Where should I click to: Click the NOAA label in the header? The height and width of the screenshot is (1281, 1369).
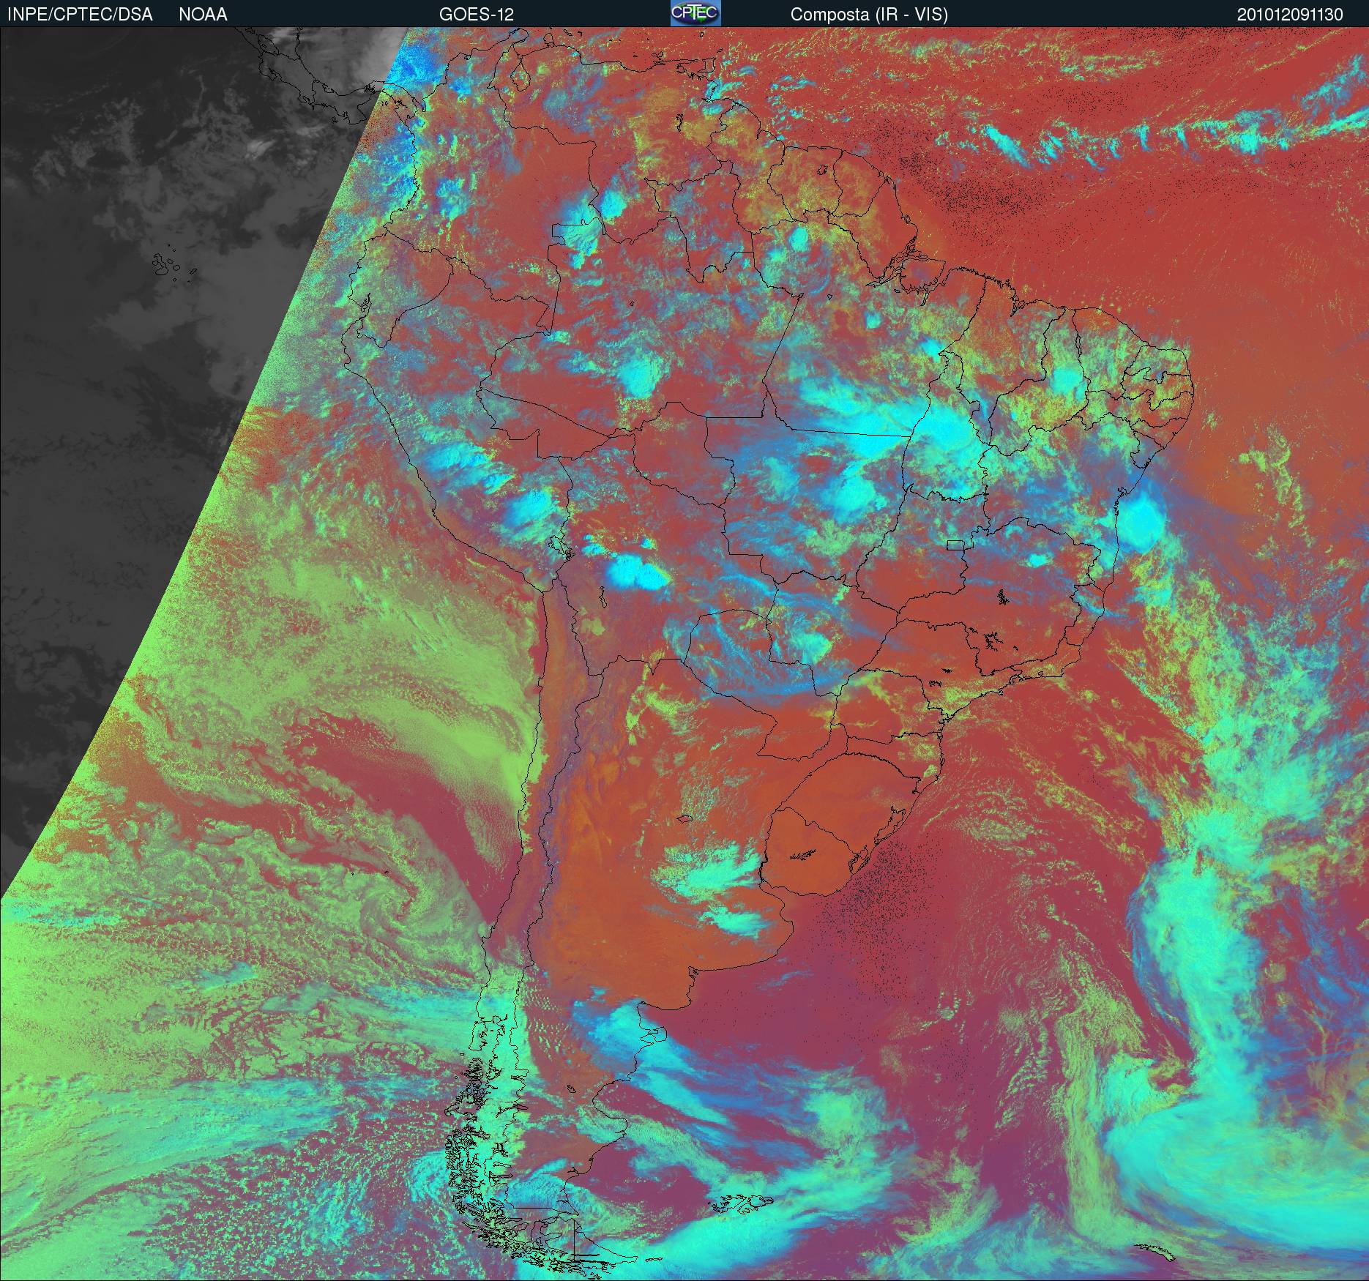203,15
